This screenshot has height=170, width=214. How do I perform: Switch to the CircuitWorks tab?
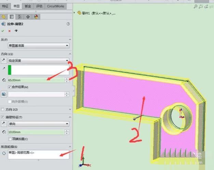tap(55, 6)
